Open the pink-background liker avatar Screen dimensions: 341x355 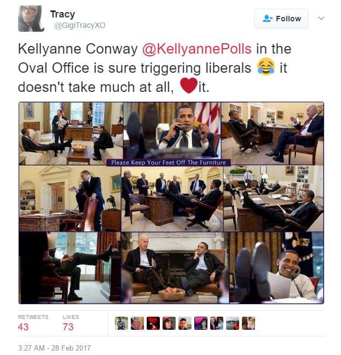(x=201, y=323)
